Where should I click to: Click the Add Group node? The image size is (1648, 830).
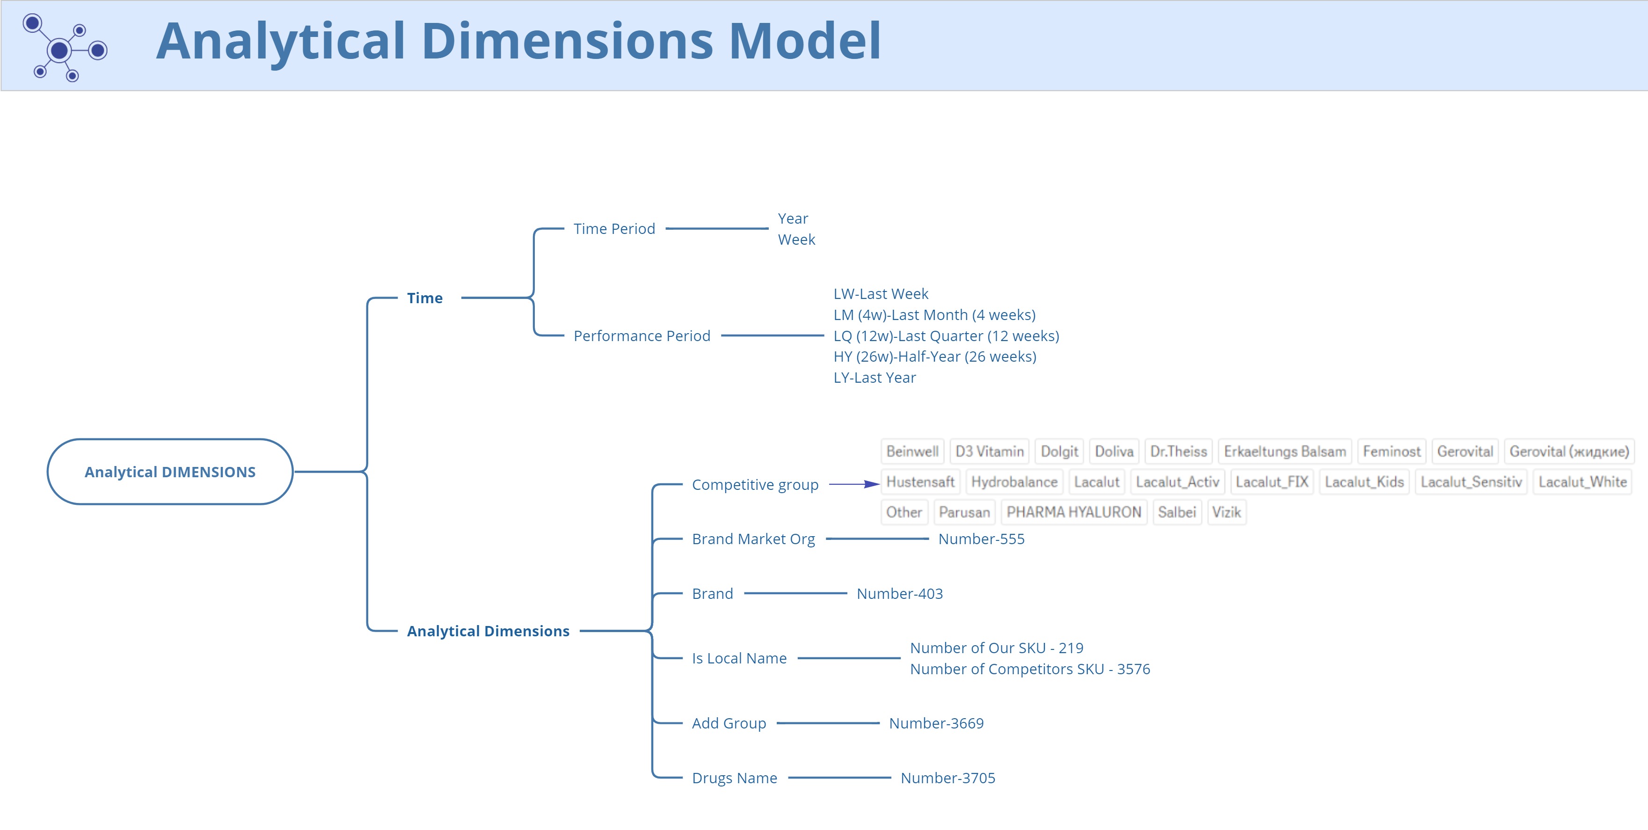point(729,723)
